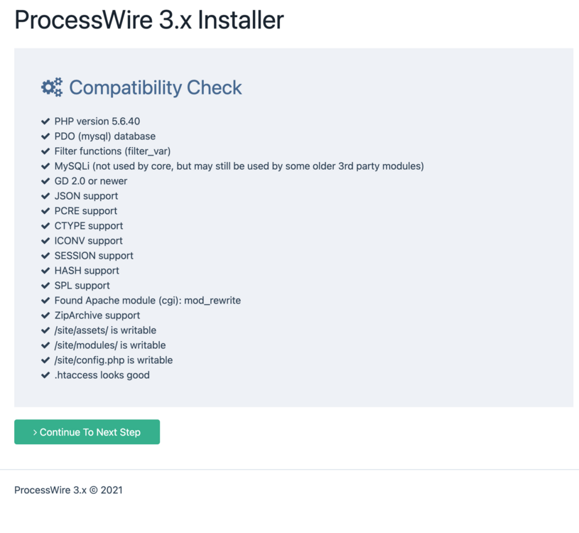Click the checkmark next to HASH support
The image size is (579, 533).
pyautogui.click(x=45, y=271)
